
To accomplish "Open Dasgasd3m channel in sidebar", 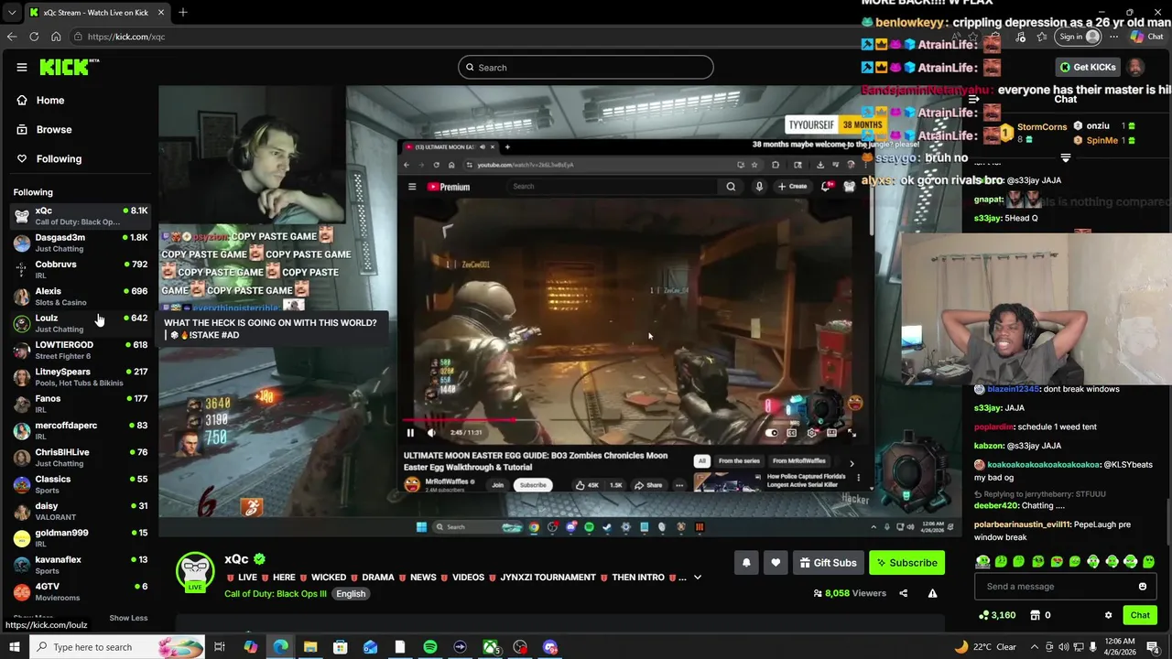I will point(81,243).
